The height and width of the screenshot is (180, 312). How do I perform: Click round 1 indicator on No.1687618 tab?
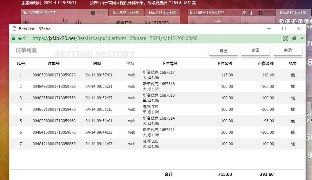[x=260, y=13]
